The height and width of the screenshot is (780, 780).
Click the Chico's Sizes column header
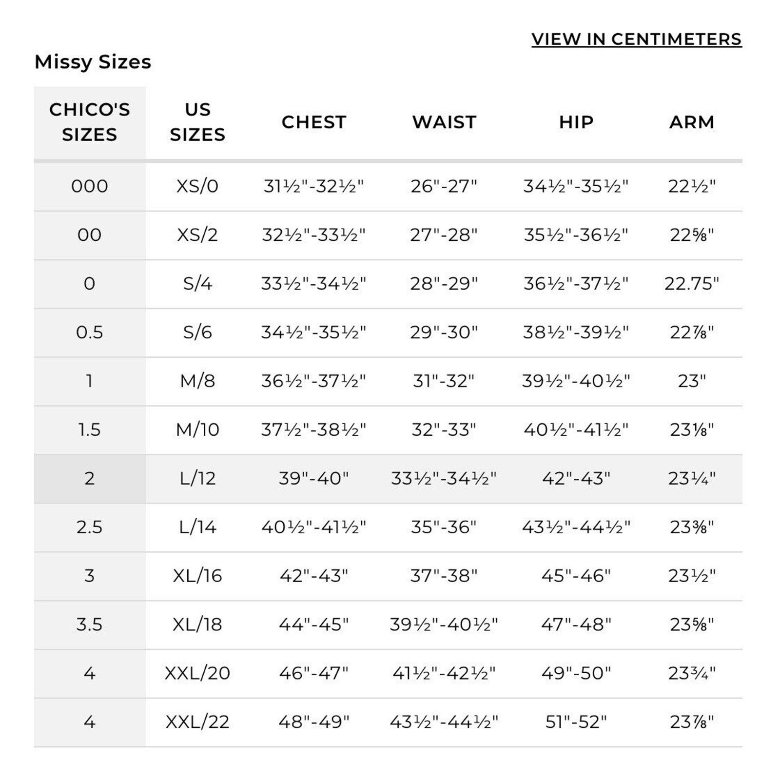coord(90,122)
